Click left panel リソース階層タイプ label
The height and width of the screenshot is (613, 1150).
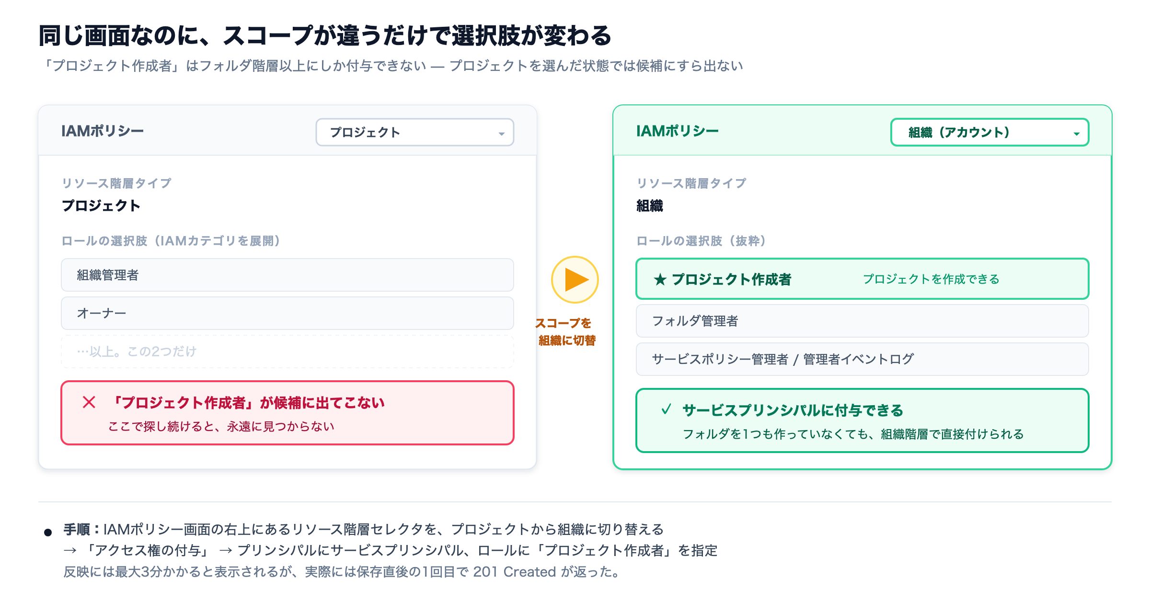point(116,183)
